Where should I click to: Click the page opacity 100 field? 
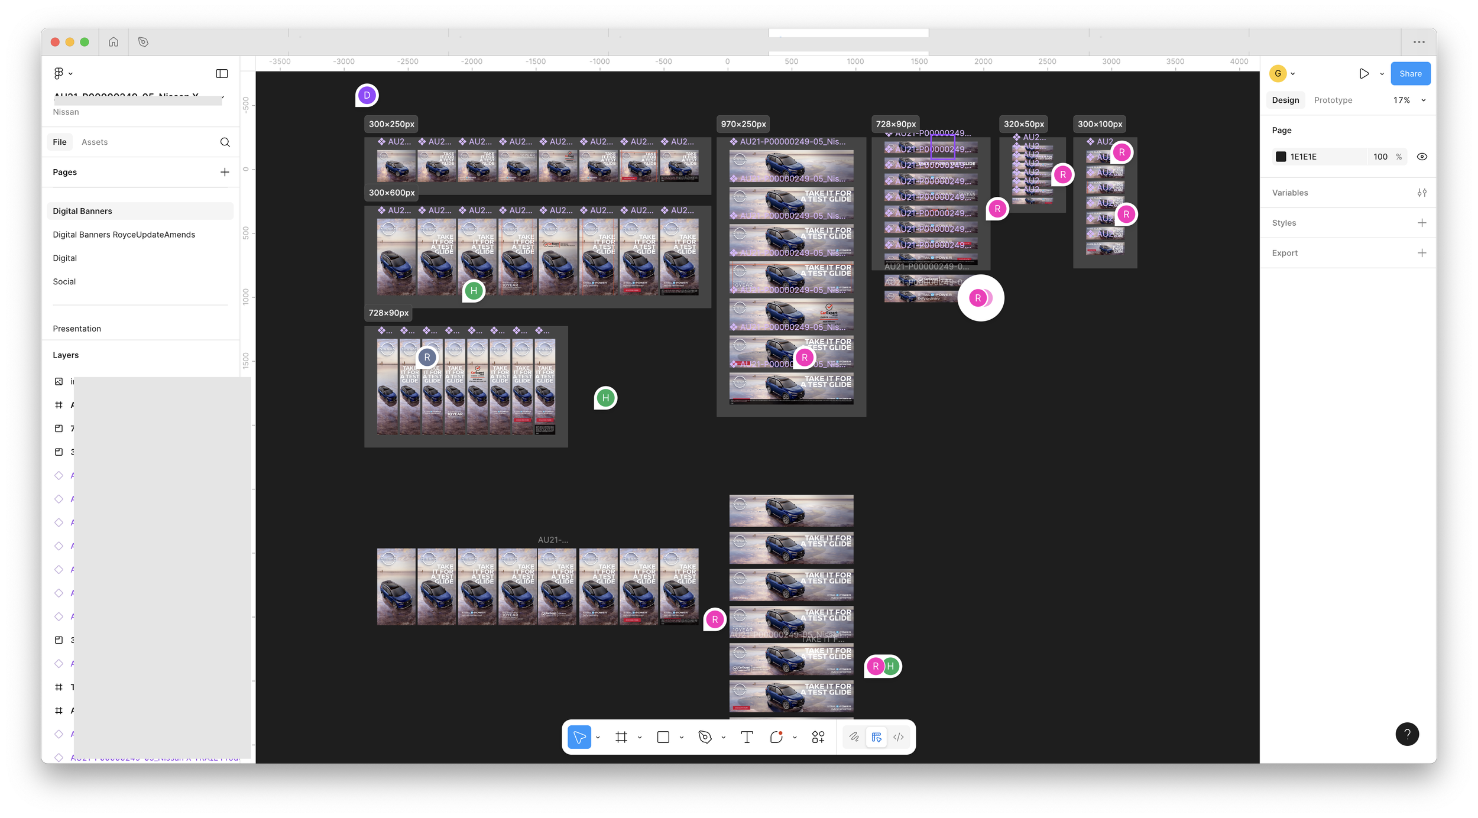pos(1380,157)
